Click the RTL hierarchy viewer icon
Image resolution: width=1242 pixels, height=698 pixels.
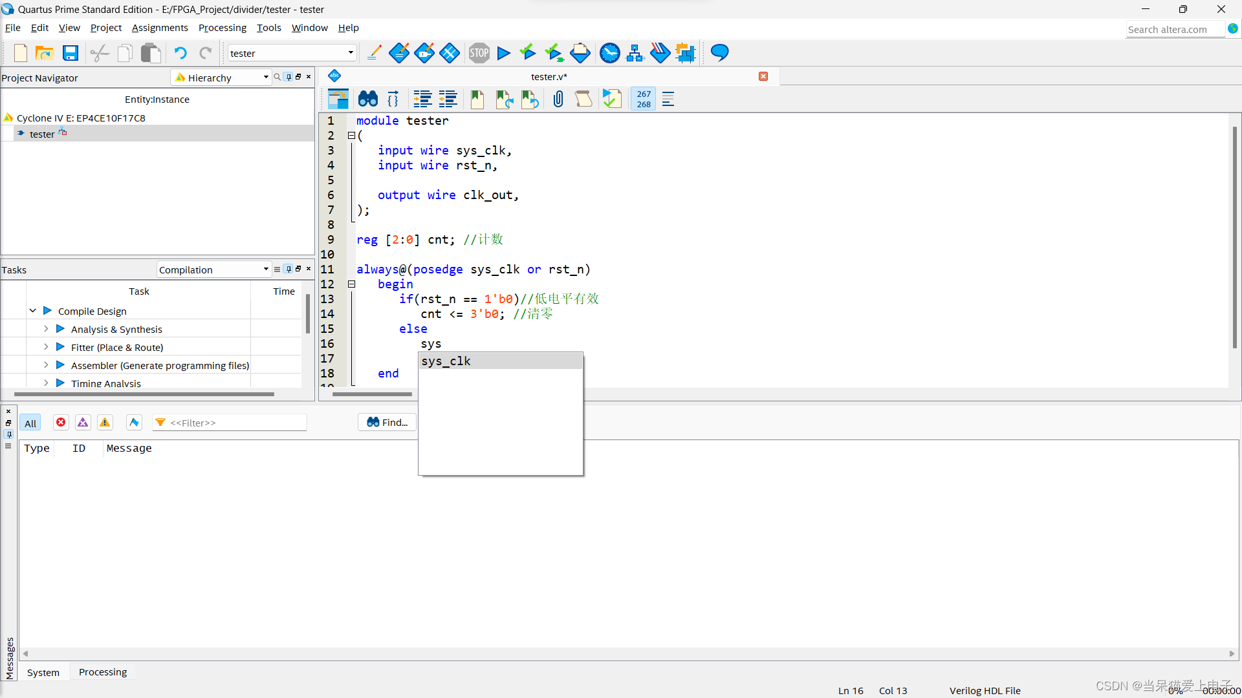635,53
